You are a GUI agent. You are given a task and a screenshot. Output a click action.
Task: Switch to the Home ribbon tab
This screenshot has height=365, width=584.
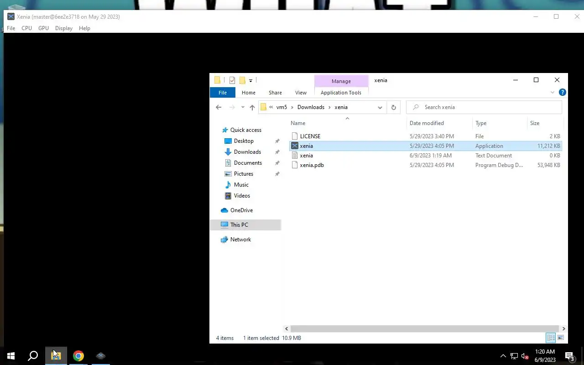pos(249,93)
